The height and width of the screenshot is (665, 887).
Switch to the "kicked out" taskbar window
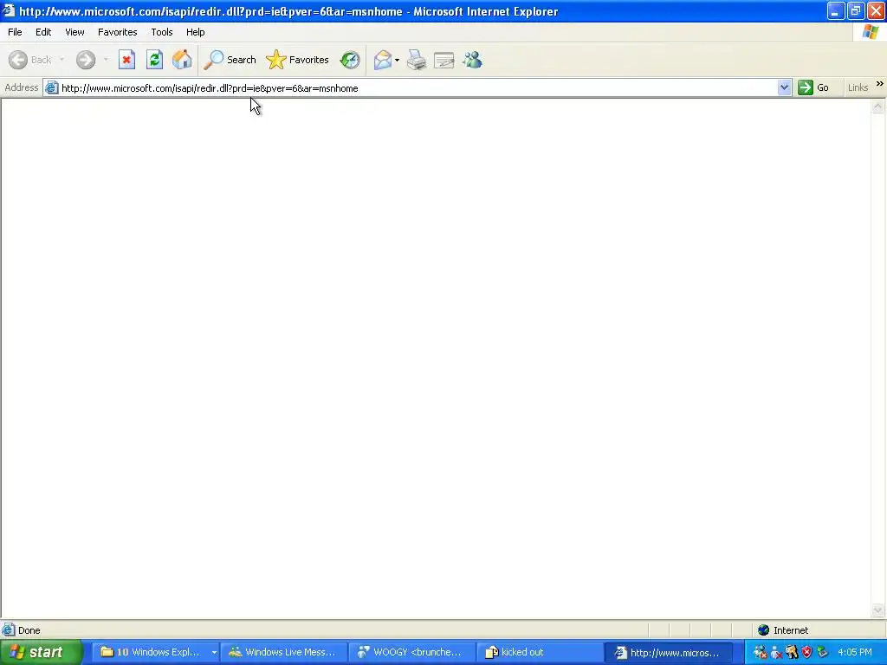(x=539, y=652)
